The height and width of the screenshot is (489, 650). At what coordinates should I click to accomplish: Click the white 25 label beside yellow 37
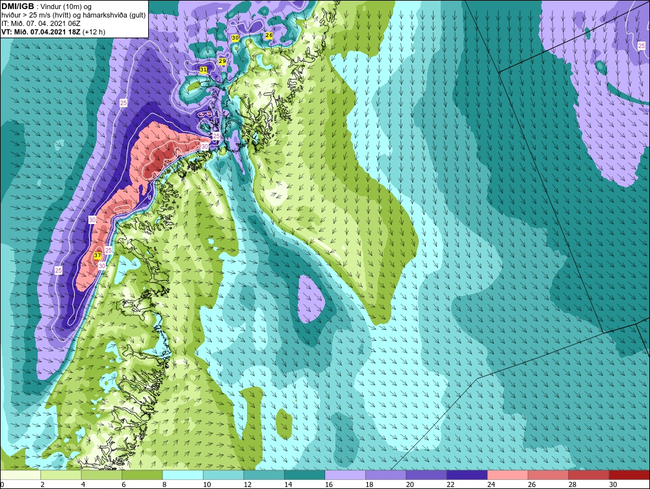(x=109, y=250)
